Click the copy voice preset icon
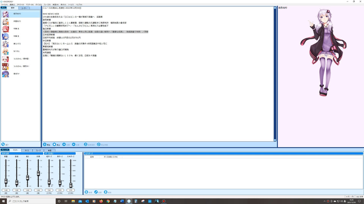 pyautogui.click(x=3, y=144)
